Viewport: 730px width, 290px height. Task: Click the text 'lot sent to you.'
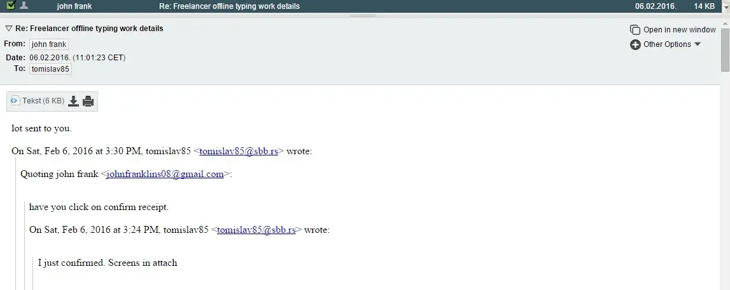(41, 129)
